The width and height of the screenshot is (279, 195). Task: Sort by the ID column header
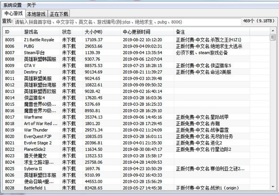pos(12,32)
